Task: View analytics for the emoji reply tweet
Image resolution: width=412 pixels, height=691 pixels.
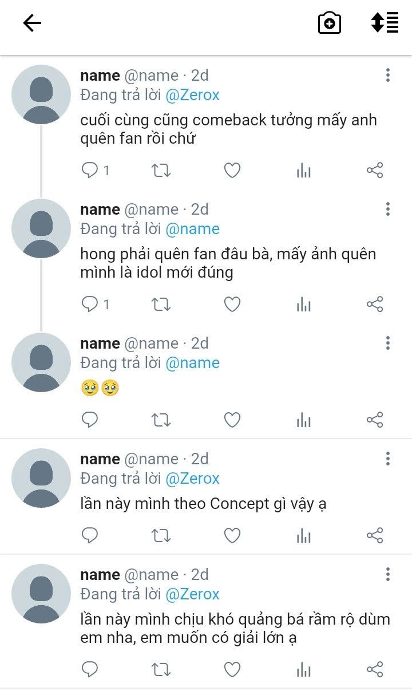Action: [304, 420]
